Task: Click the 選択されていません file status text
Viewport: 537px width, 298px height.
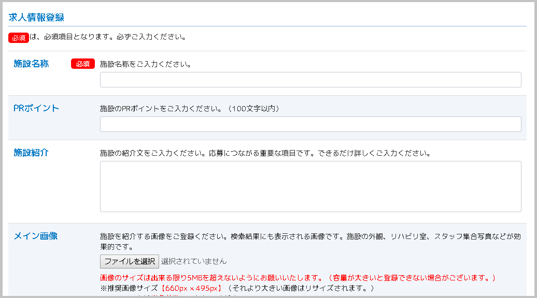Action: [x=194, y=261]
